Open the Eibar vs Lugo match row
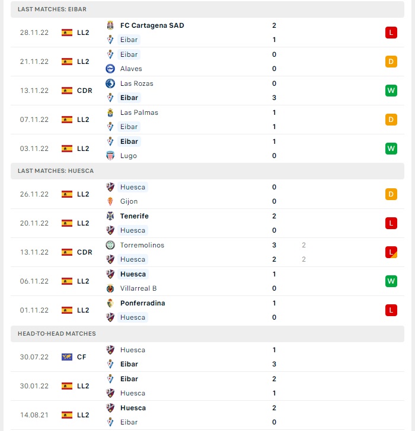 [x=207, y=149]
